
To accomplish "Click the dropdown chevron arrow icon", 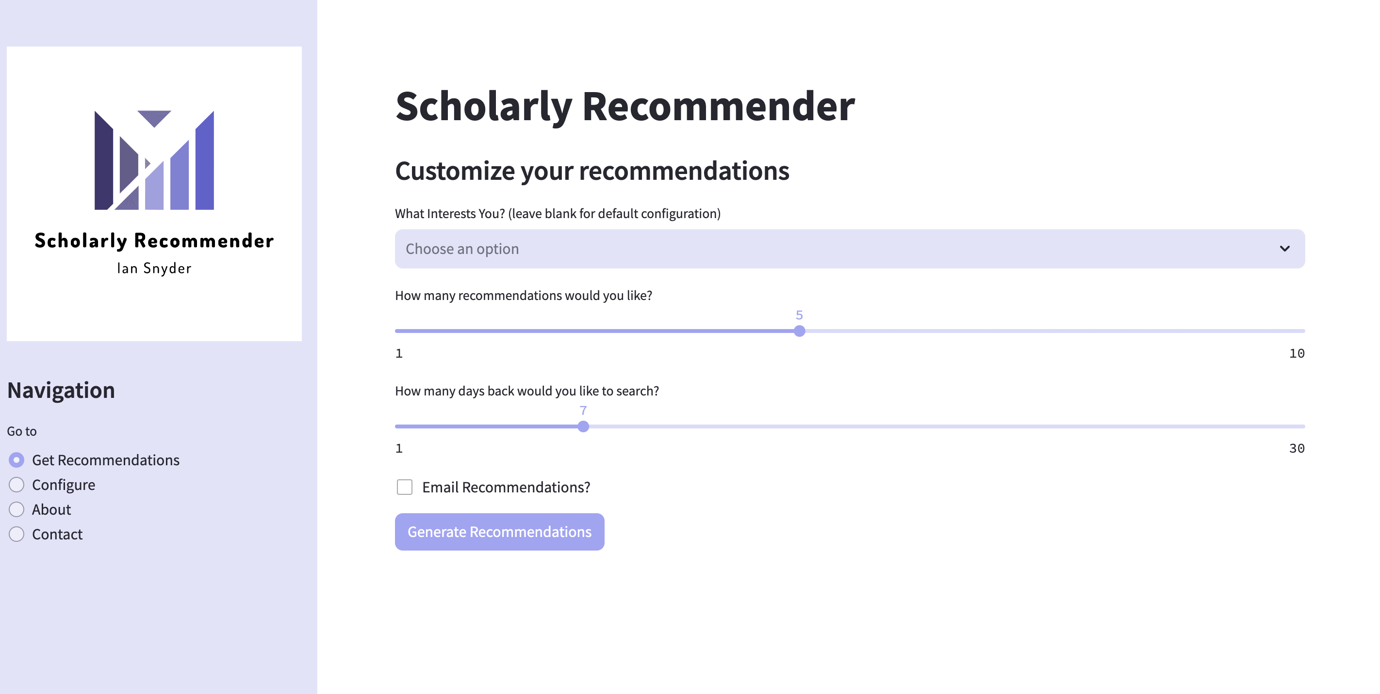I will [x=1284, y=249].
